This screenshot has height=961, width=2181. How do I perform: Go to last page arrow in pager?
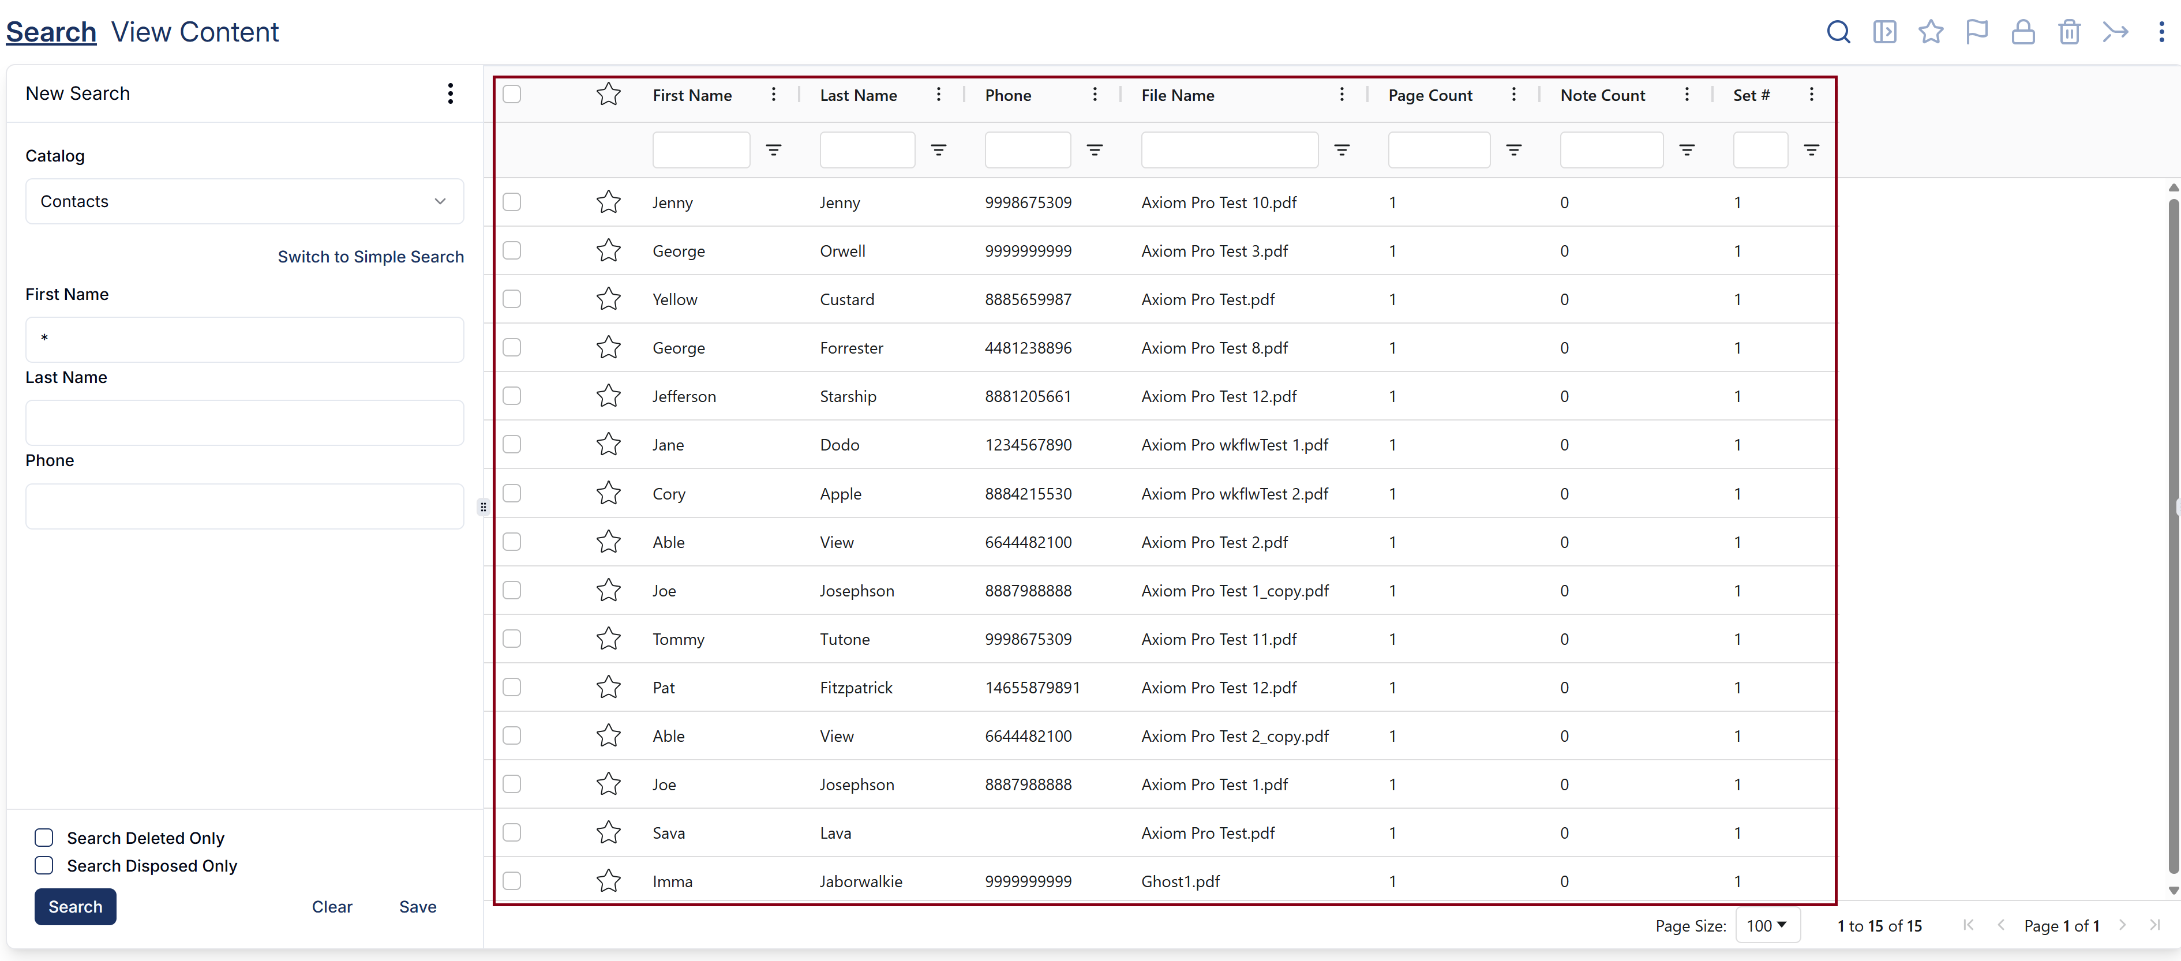click(x=2155, y=925)
